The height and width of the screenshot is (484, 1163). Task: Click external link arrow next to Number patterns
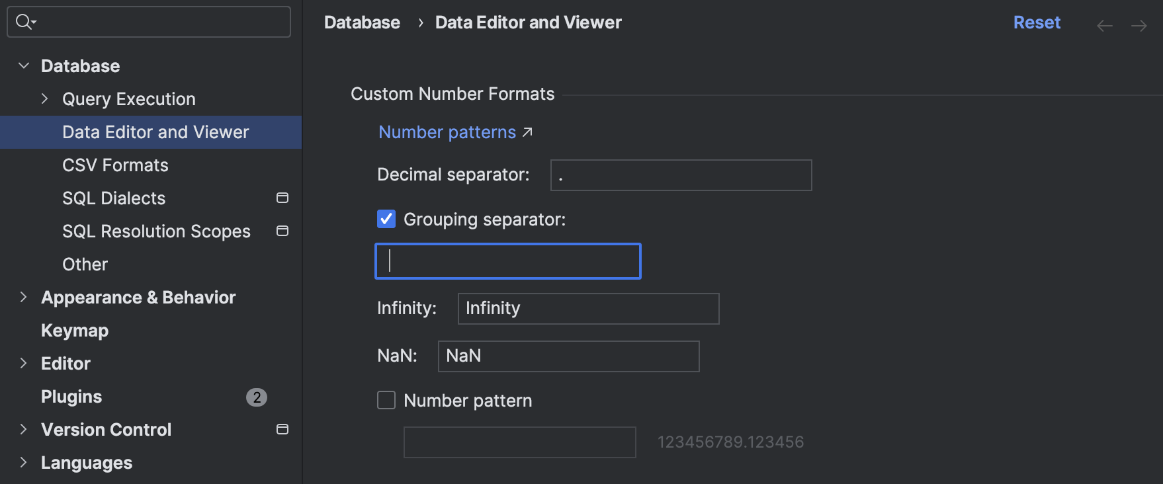tap(527, 132)
